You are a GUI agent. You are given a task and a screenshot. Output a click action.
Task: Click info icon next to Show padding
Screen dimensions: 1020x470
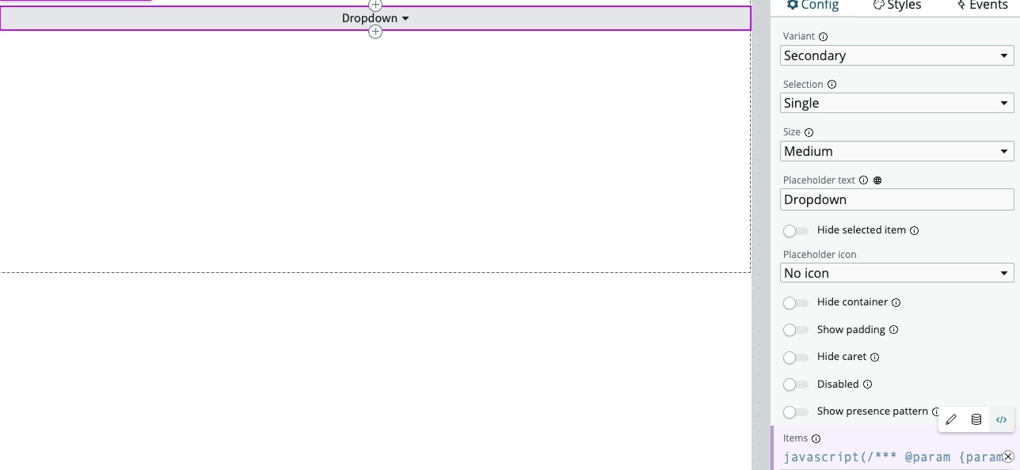893,330
